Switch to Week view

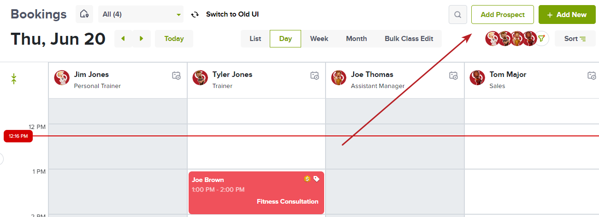[x=319, y=39]
